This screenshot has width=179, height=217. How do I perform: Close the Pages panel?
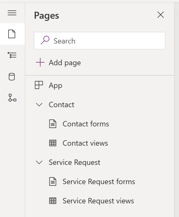[x=161, y=15]
